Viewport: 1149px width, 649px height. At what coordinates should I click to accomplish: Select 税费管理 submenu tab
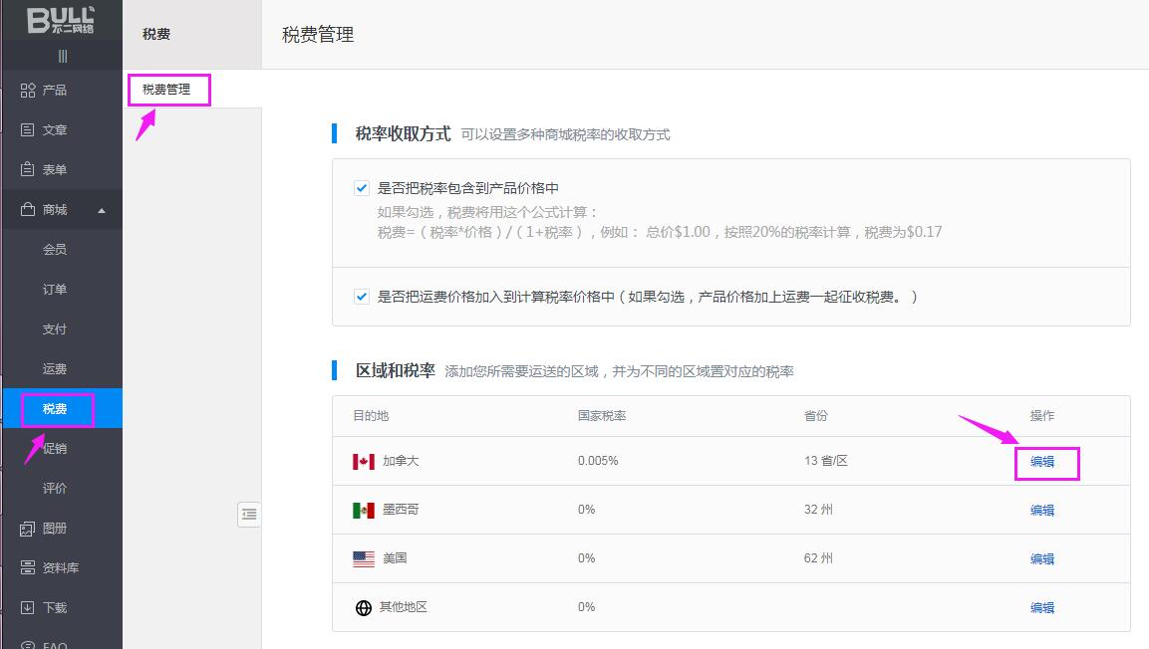(166, 90)
